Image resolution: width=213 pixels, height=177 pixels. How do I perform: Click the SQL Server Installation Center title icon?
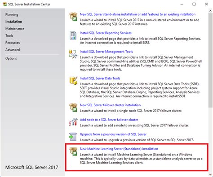tap(5, 4)
